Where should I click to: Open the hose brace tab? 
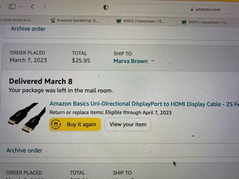pos(17,20)
